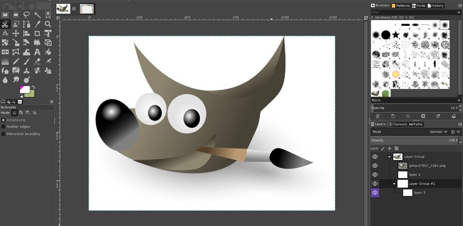Image resolution: width=463 pixels, height=226 pixels.
Task: Swap foreground and background colors
Action: click(x=33, y=87)
